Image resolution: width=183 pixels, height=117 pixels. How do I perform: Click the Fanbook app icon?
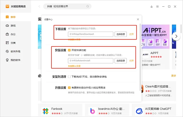(45, 111)
